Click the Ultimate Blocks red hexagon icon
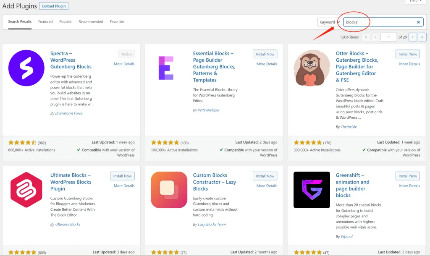Screen dimensions: 430x256 tap(26, 190)
